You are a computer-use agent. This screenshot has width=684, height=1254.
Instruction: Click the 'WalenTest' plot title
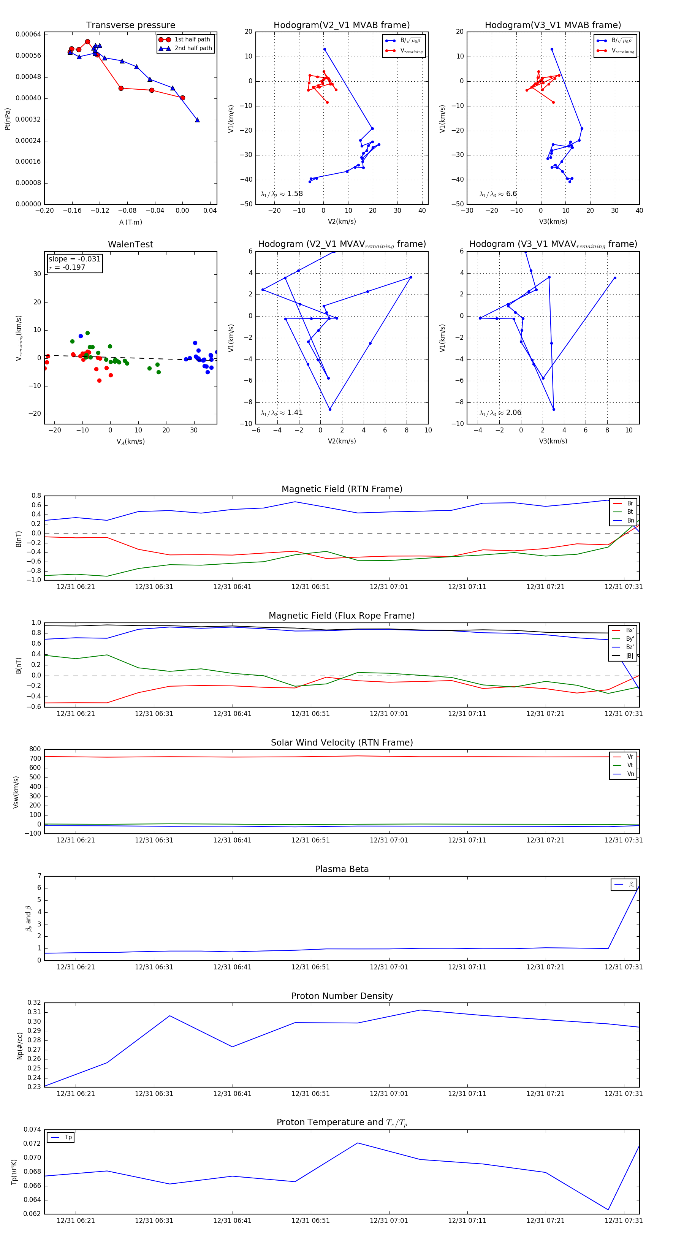tap(130, 244)
